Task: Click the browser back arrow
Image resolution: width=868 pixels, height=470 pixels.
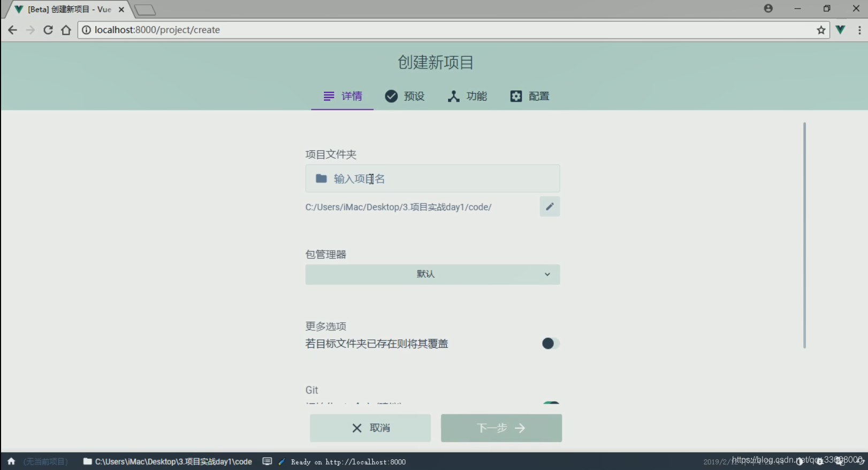Action: 12,30
